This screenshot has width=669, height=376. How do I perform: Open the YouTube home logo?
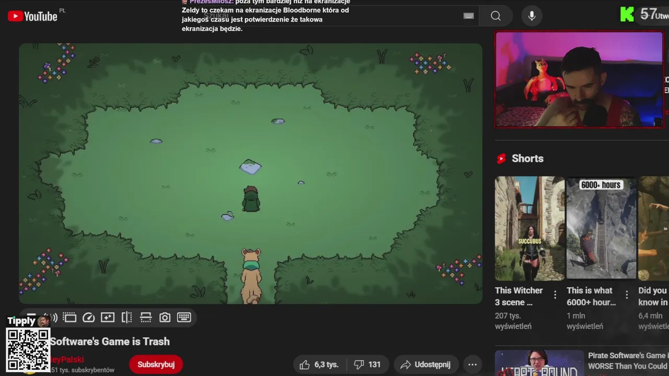32,16
